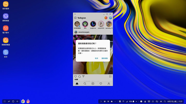Open the Email app on desktop
The width and height of the screenshot is (186, 104).
(x=6, y=28)
